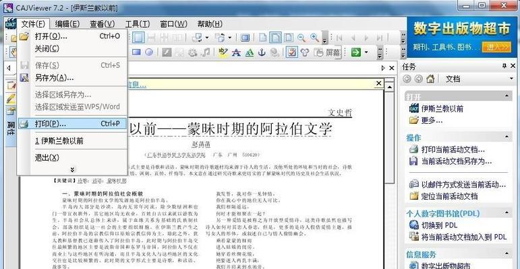The height and width of the screenshot is (269, 520).
Task: Open the 文档 dropdown in task pane
Action: click(511, 79)
